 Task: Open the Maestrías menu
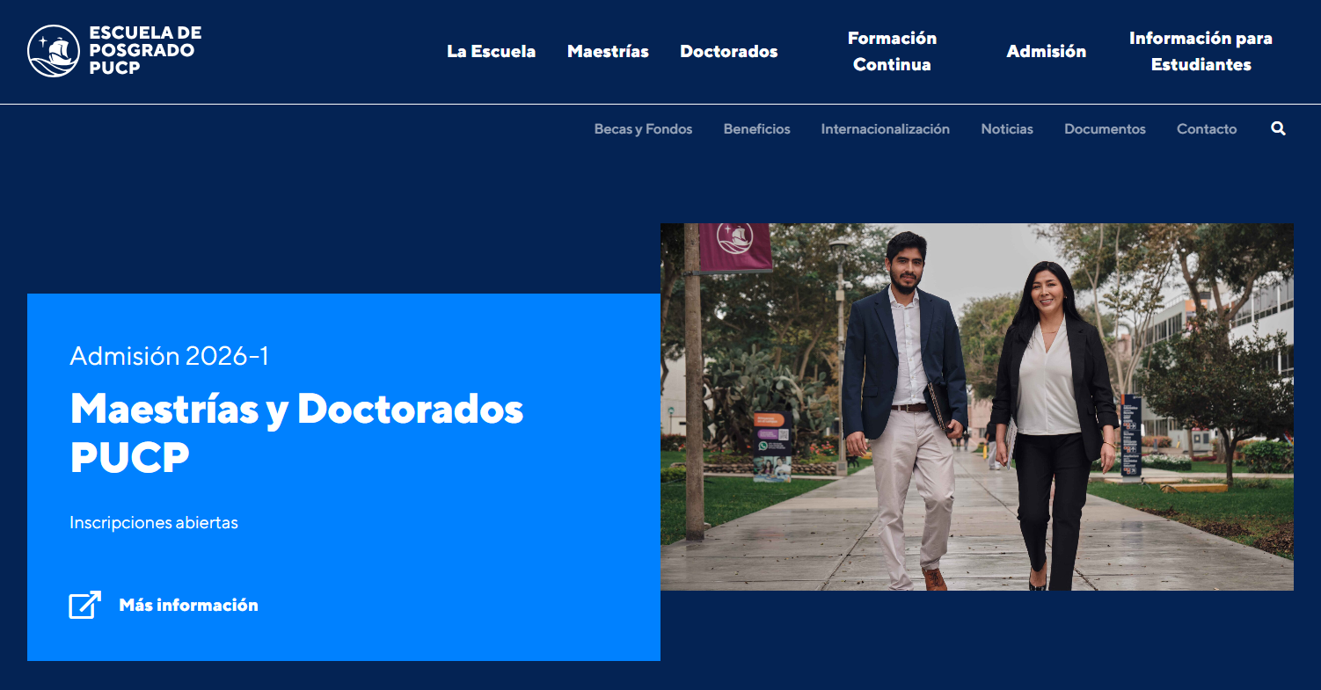tap(608, 51)
